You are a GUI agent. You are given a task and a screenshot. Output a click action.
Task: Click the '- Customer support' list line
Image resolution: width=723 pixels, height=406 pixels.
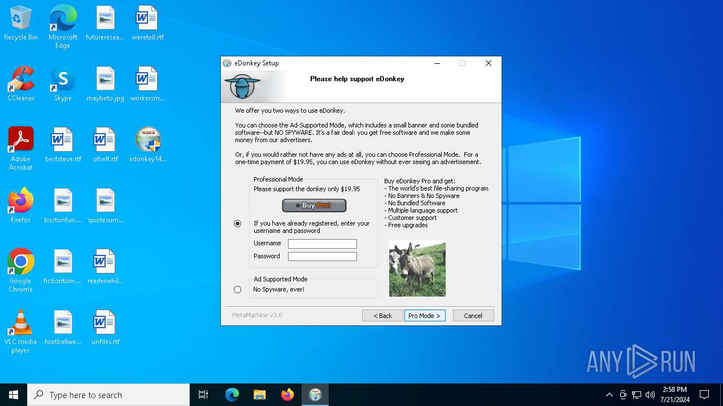click(411, 218)
